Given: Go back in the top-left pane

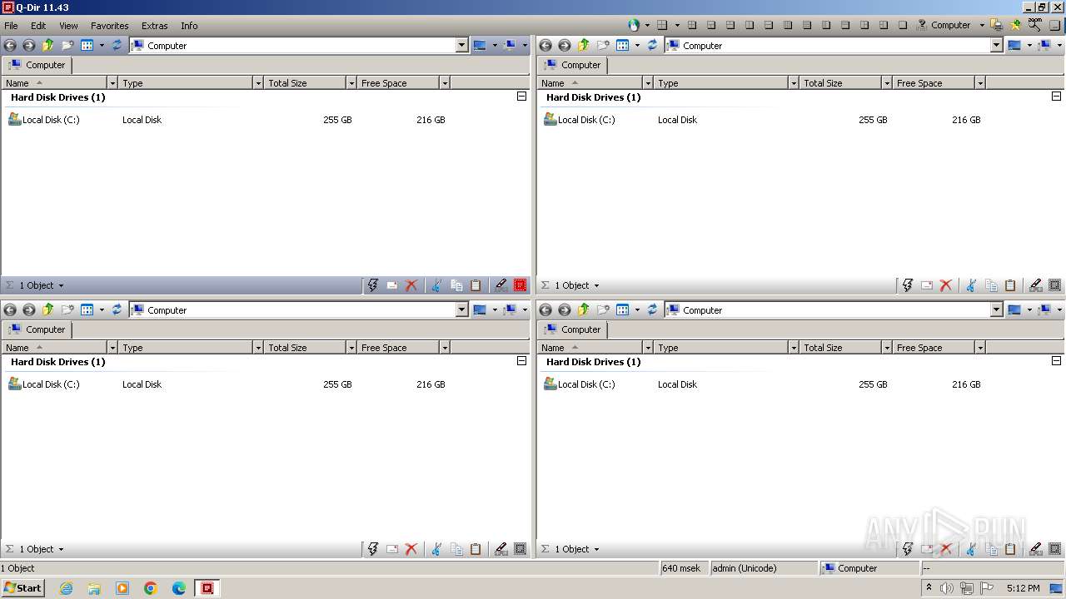Looking at the screenshot, I should pyautogui.click(x=10, y=46).
